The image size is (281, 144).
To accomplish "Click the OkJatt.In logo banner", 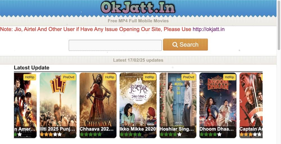I will pyautogui.click(x=138, y=8).
